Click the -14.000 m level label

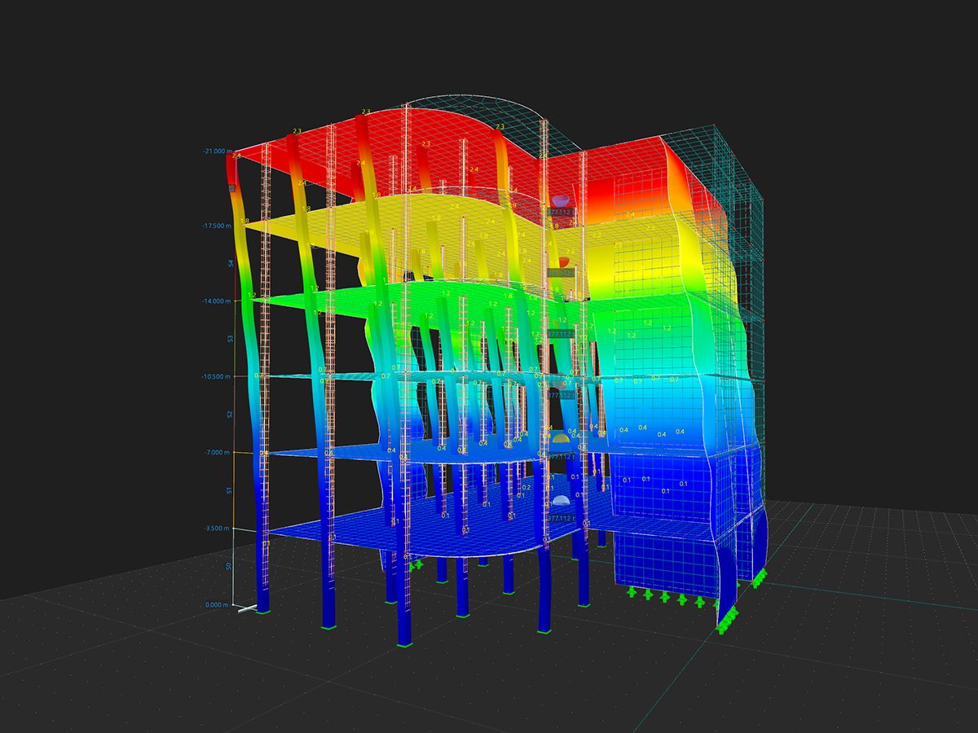(215, 301)
